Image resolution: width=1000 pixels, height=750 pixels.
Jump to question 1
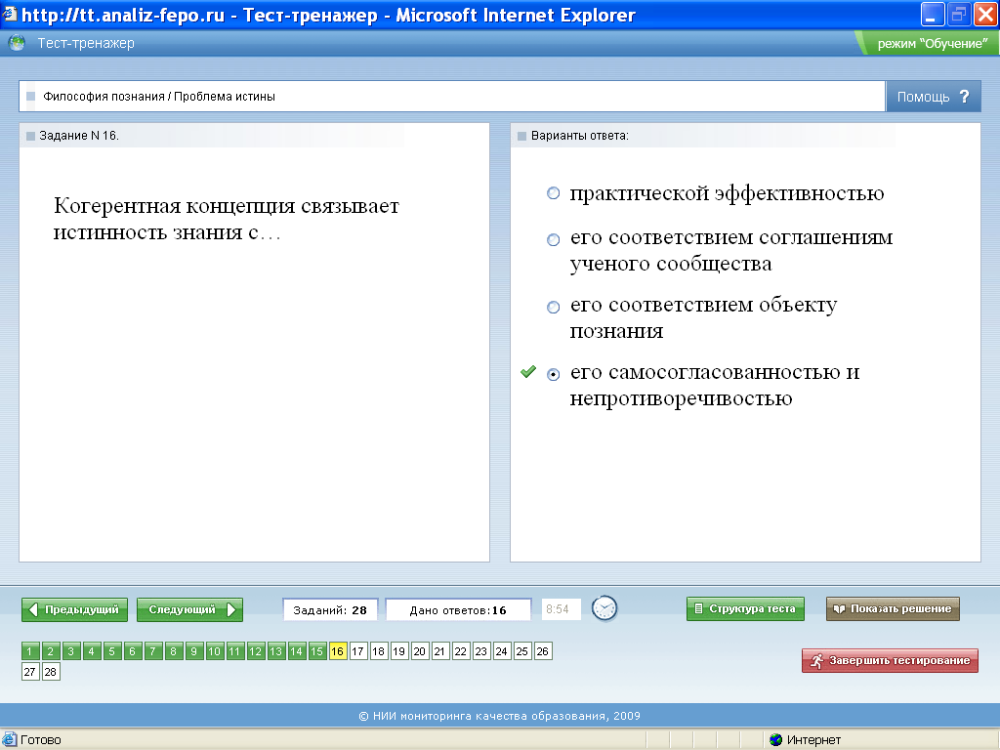(30, 651)
